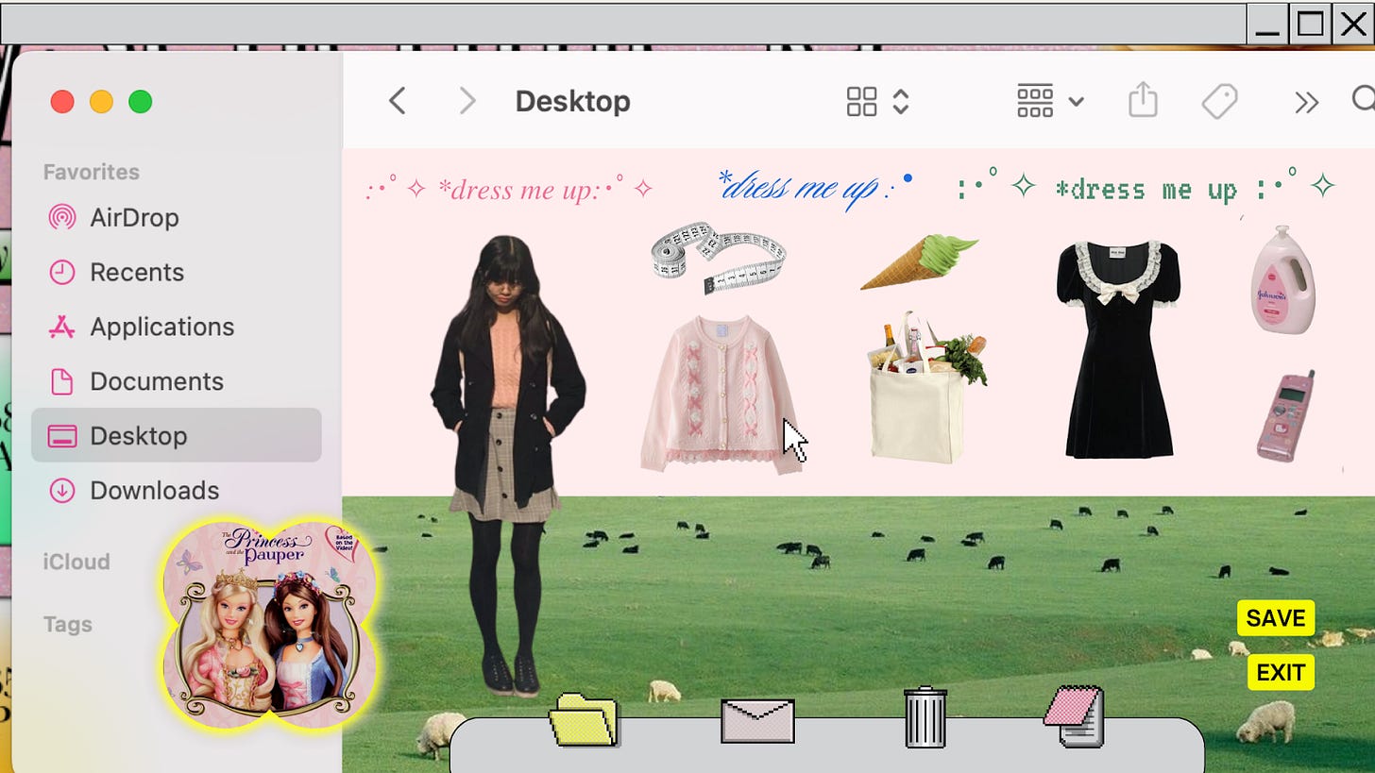Click the Applications icon in the sidebar

click(61, 328)
